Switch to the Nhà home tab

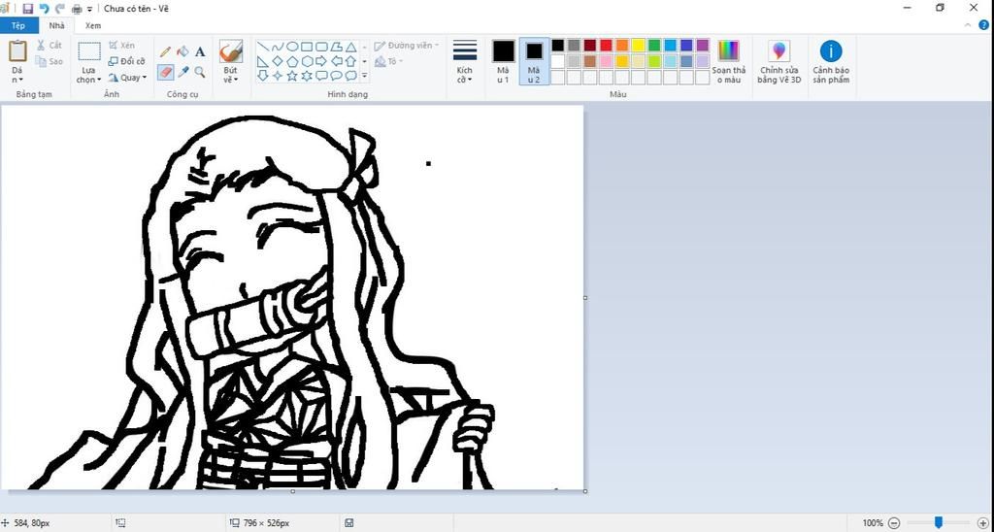click(x=57, y=26)
